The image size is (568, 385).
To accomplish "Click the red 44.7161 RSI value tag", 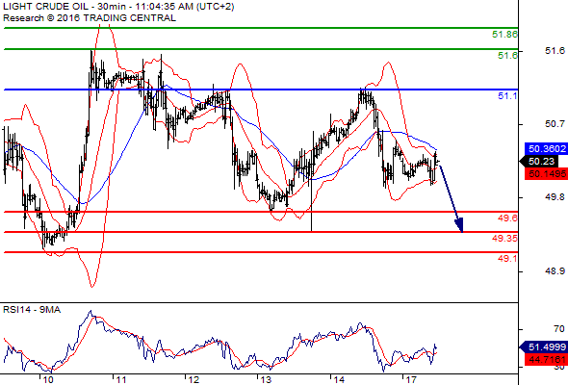I will click(546, 360).
